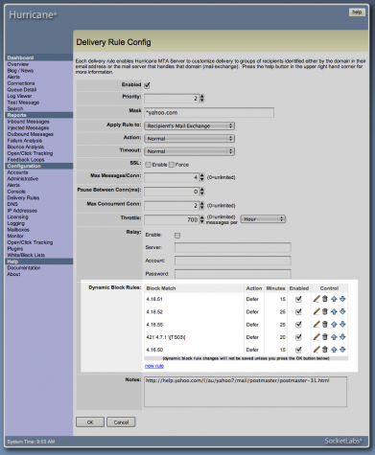Open Delivery Rules in the sidebar
This screenshot has width=375, height=455.
[x=23, y=197]
